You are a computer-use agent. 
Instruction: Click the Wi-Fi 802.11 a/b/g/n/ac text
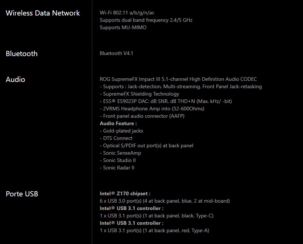pos(127,13)
